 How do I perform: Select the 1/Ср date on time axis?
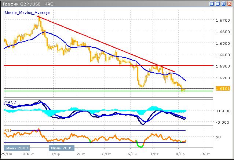55,154
